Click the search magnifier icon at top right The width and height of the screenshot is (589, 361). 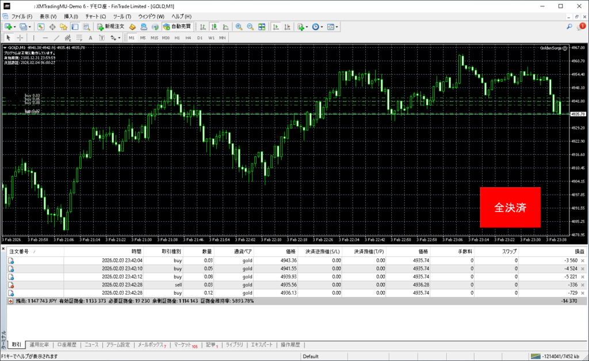pos(569,26)
